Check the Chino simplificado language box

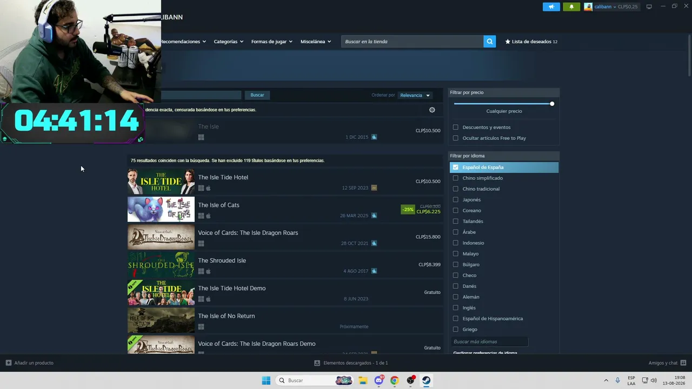coord(456,178)
